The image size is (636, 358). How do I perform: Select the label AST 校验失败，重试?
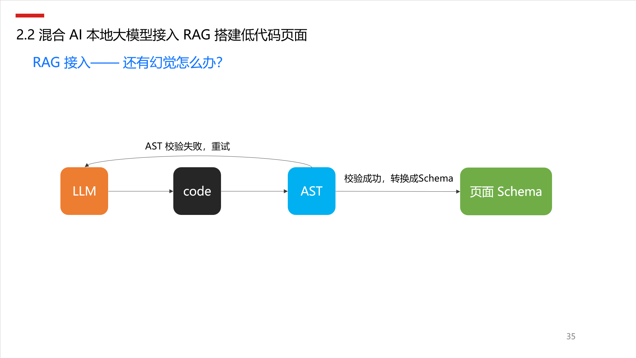pyautogui.click(x=187, y=147)
